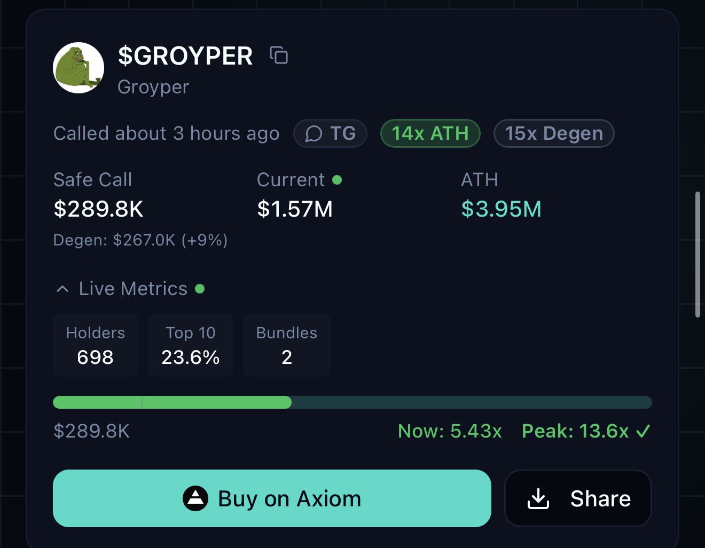This screenshot has width=705, height=548.
Task: Click the download arrow icon in Share
Action: (538, 499)
